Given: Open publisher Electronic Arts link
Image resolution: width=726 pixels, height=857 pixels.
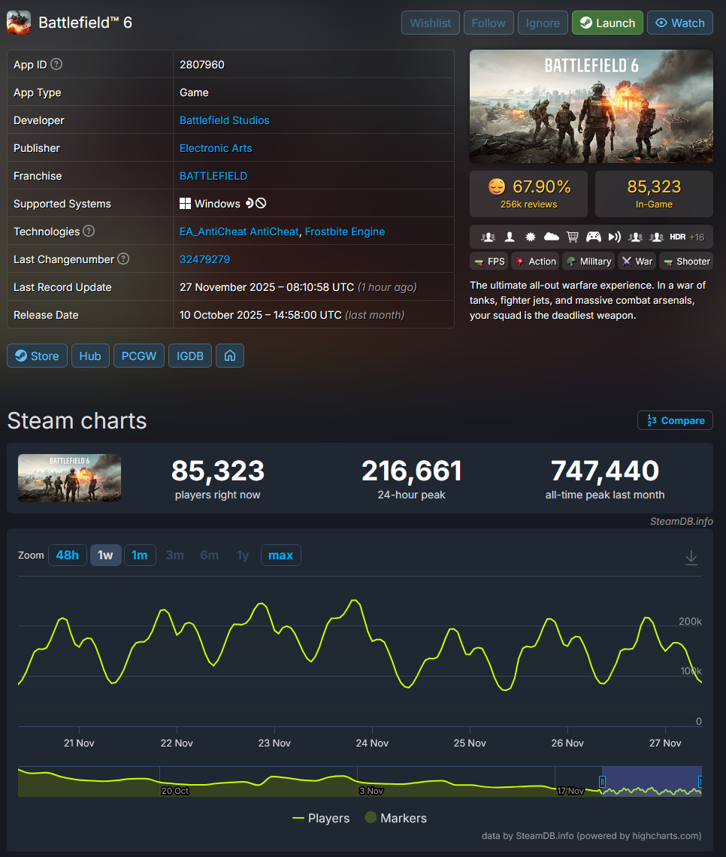Looking at the screenshot, I should (x=216, y=148).
